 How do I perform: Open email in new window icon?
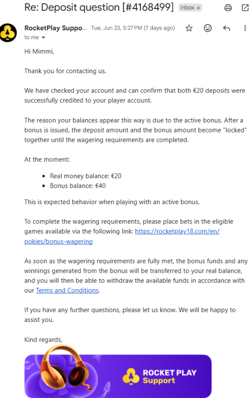(245, 8)
